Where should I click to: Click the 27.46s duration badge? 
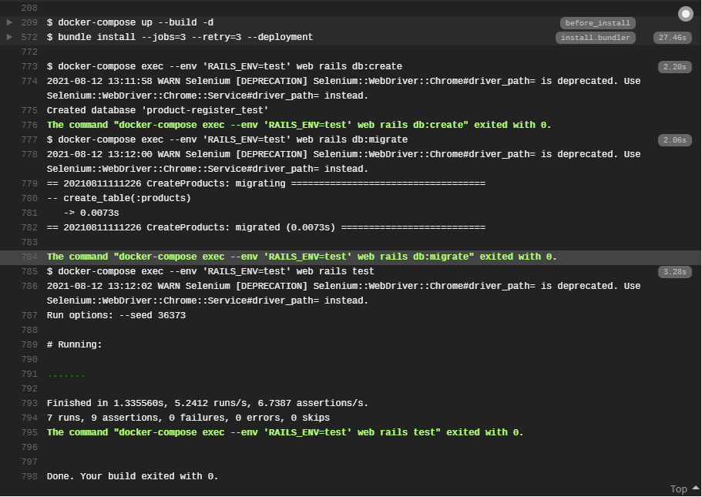[x=673, y=38]
